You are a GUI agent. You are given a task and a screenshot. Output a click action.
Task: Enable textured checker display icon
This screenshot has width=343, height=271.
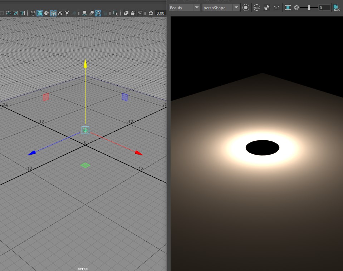pyautogui.click(x=60, y=13)
